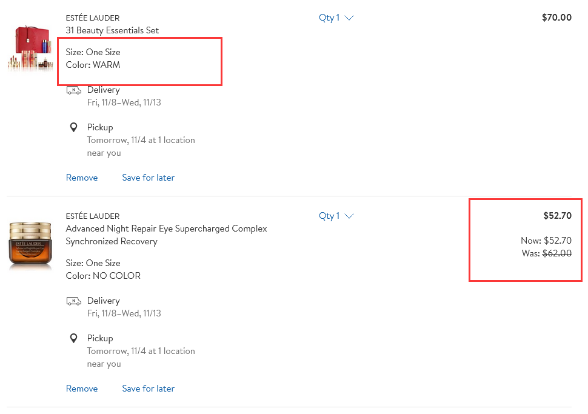Select the Pickup option for the first item
The image size is (588, 414).
100,127
